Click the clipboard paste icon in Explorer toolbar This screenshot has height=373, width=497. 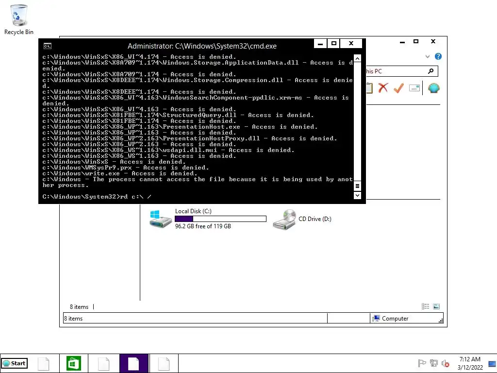coord(369,88)
